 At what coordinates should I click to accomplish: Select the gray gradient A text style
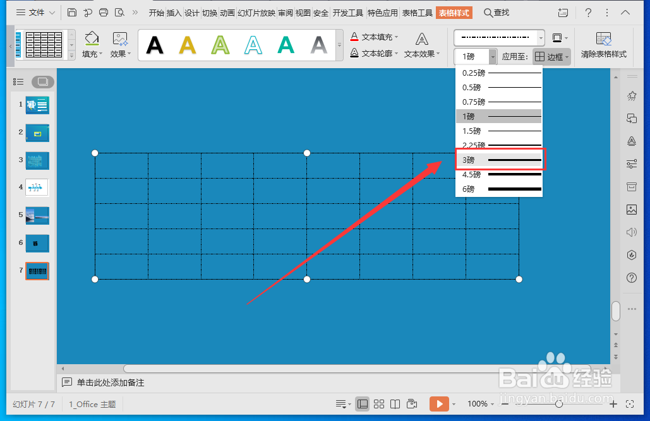[x=319, y=45]
